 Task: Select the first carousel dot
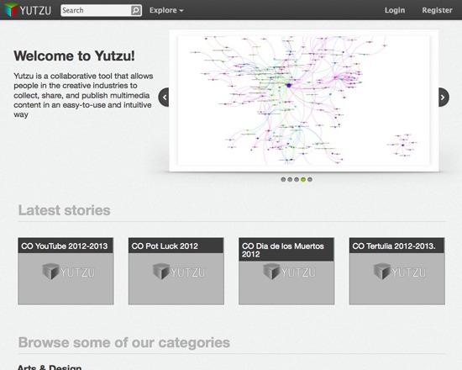tap(283, 179)
